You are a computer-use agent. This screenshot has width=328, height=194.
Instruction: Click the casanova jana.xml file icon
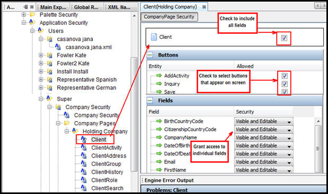click(x=58, y=47)
